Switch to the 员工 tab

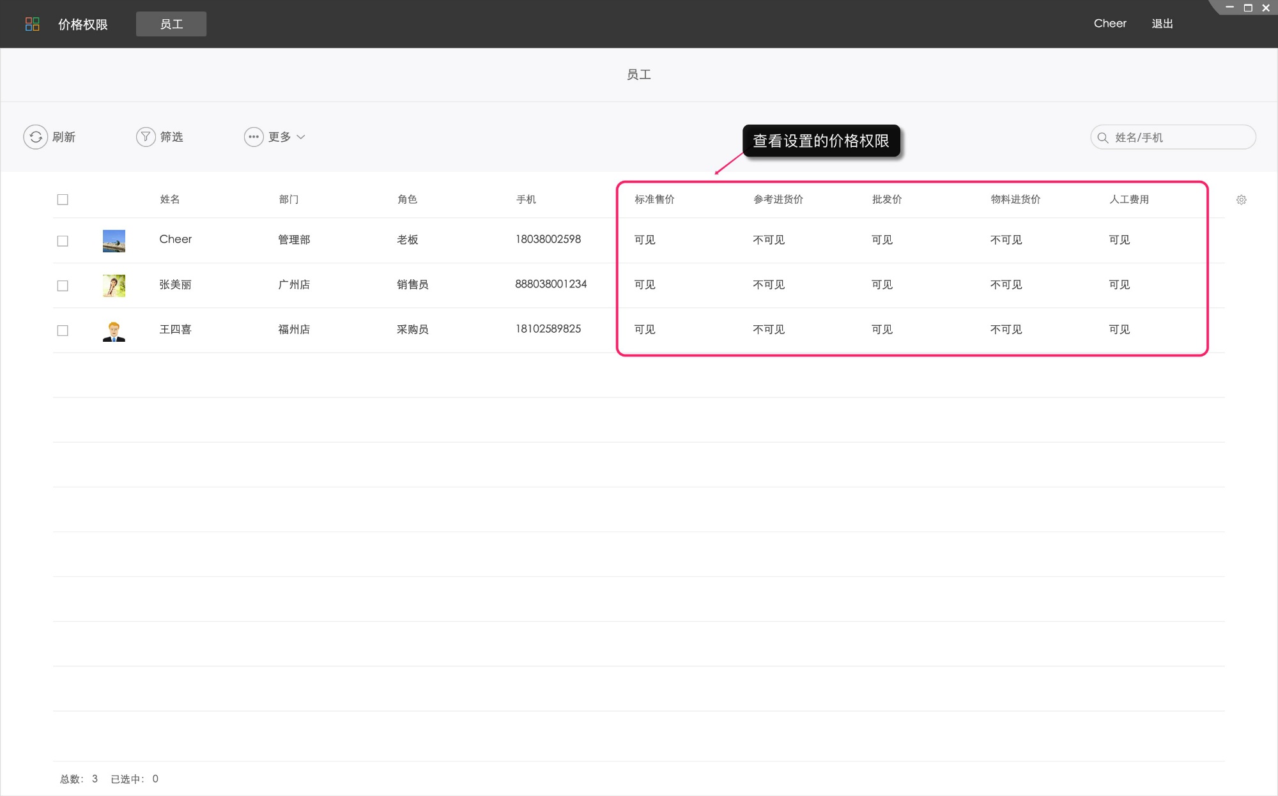(x=171, y=24)
